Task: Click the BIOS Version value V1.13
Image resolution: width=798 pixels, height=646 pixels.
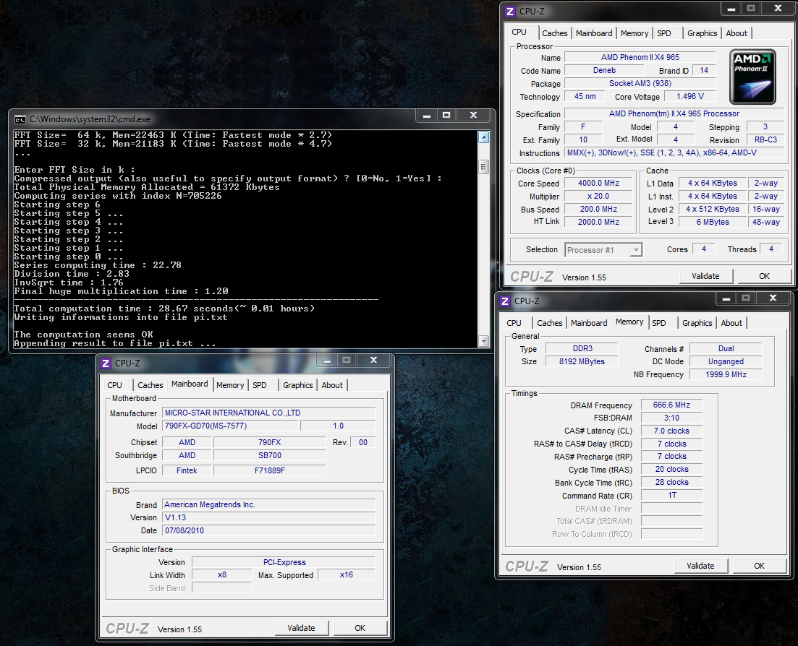Action: click(268, 517)
